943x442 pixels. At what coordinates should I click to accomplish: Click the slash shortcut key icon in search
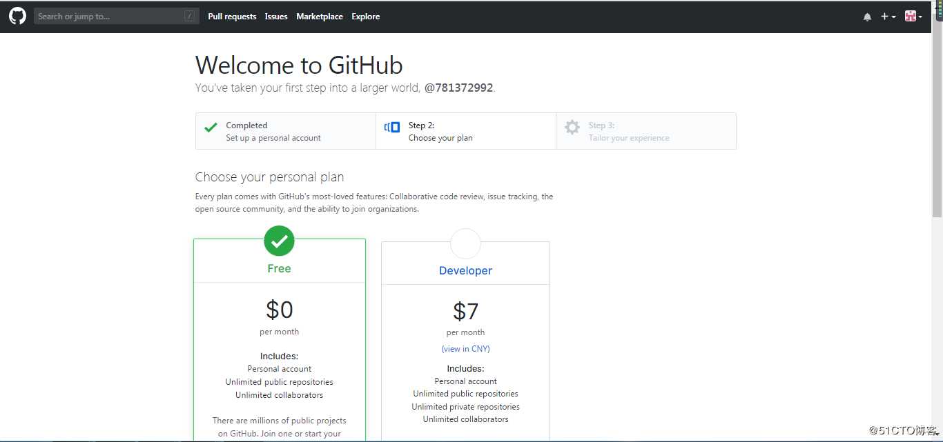click(x=189, y=17)
